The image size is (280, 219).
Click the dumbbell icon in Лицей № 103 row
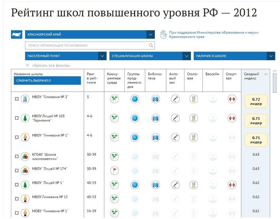point(232,118)
